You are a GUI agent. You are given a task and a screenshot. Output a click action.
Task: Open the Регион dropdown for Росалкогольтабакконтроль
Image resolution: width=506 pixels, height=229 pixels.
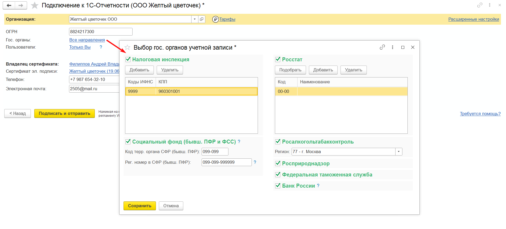pyautogui.click(x=399, y=152)
